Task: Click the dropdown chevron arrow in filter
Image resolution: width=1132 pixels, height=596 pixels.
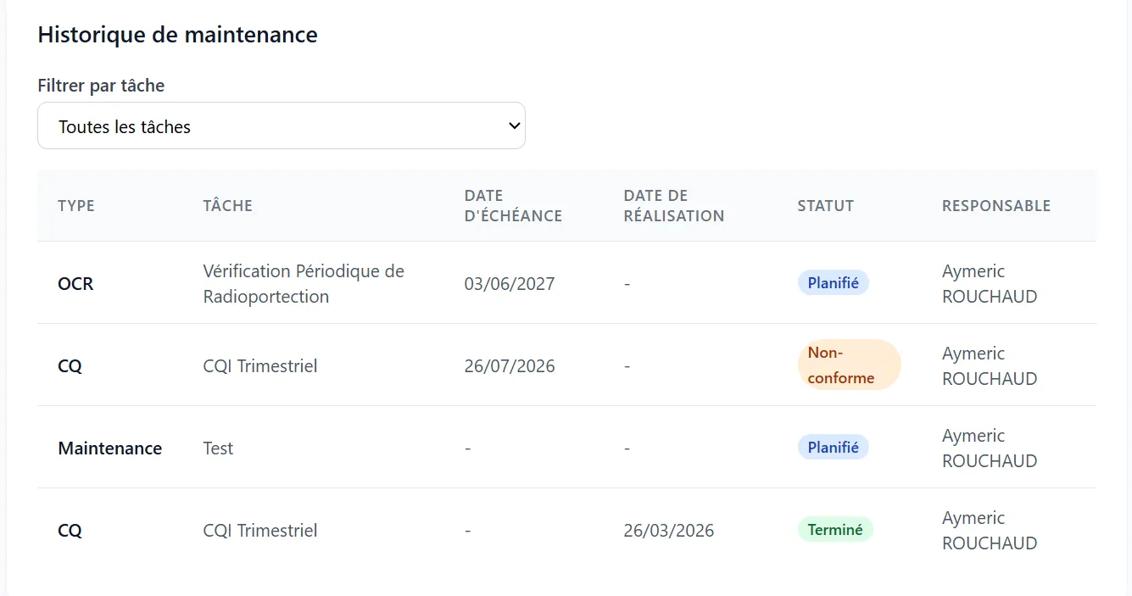Action: pyautogui.click(x=513, y=126)
